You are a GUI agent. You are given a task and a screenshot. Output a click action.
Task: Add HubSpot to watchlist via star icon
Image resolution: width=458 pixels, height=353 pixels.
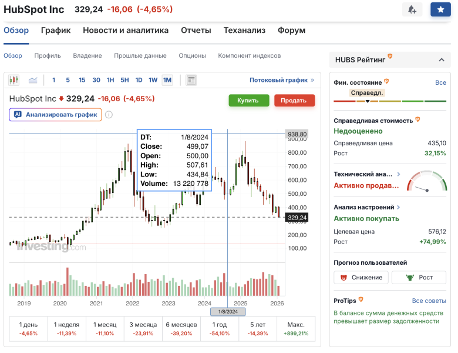(440, 9)
